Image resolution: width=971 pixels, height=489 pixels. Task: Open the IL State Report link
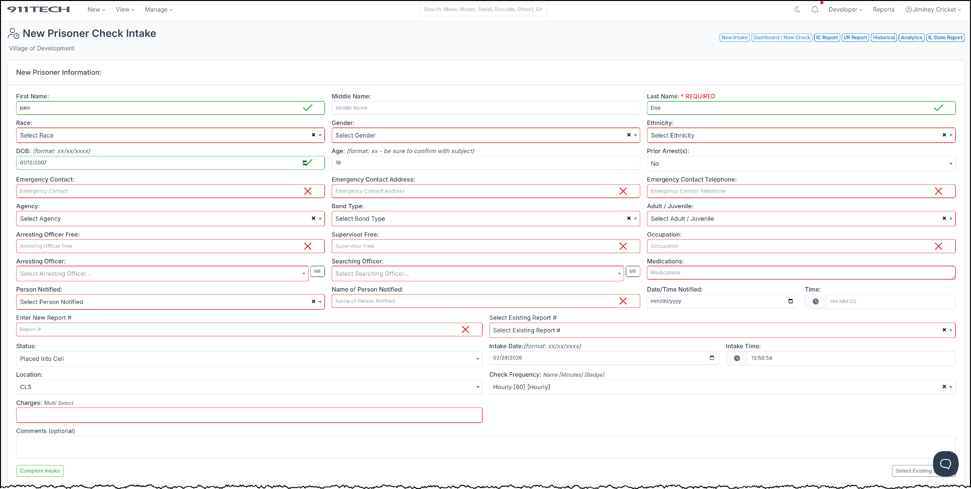[x=945, y=37]
